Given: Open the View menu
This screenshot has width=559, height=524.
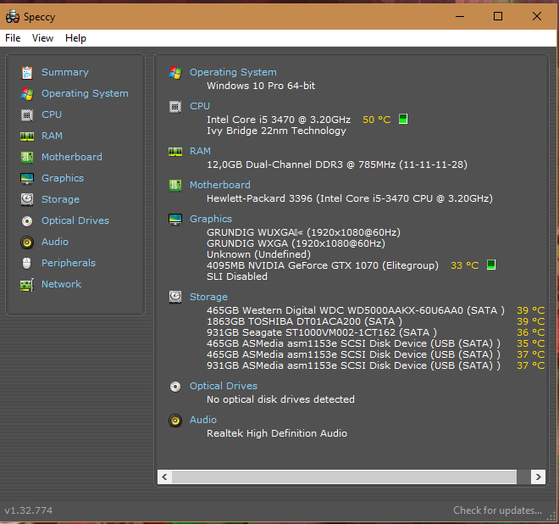Looking at the screenshot, I should [42, 38].
